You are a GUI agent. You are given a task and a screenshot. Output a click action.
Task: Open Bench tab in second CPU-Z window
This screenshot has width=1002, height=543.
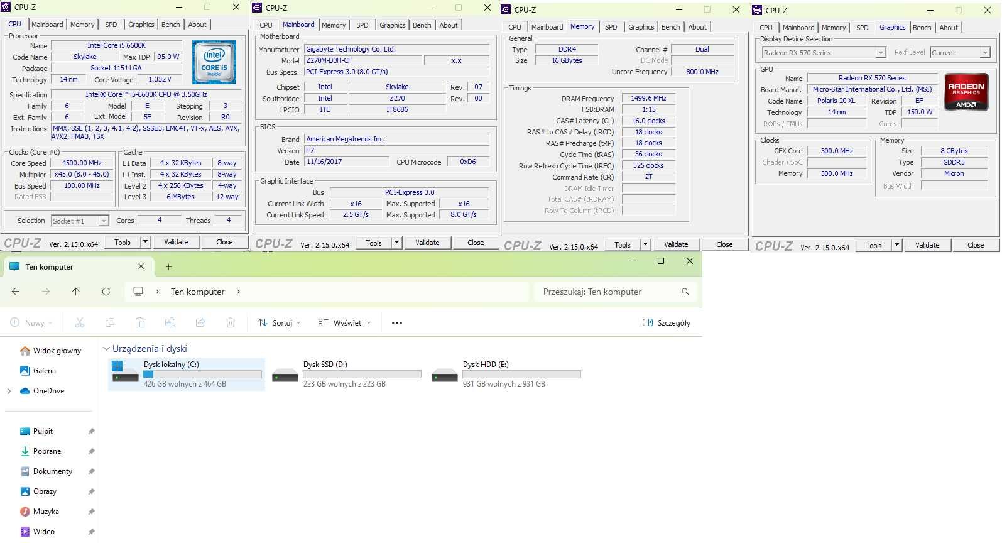422,25
